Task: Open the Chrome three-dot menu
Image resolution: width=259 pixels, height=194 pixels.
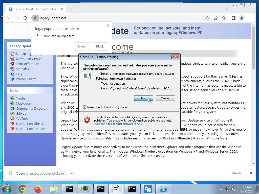Action: [x=250, y=18]
